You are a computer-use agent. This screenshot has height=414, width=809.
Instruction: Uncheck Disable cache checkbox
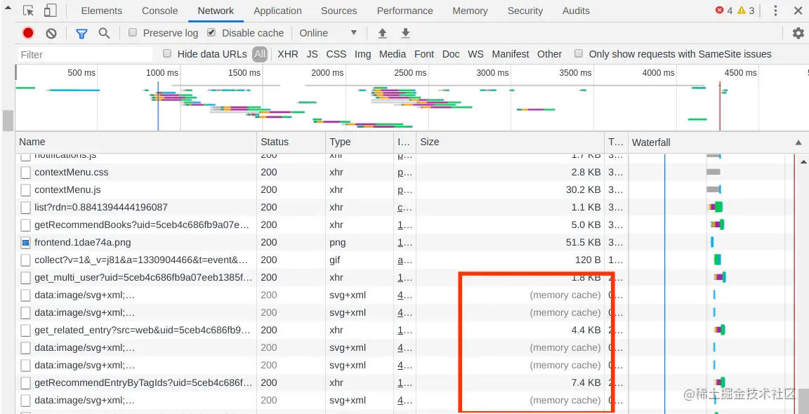[211, 32]
